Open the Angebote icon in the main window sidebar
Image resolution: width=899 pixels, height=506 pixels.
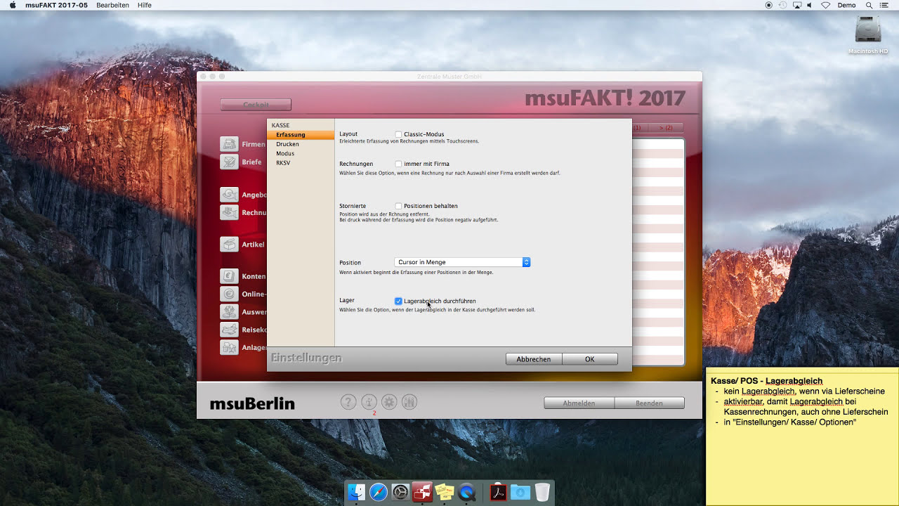[x=229, y=195]
